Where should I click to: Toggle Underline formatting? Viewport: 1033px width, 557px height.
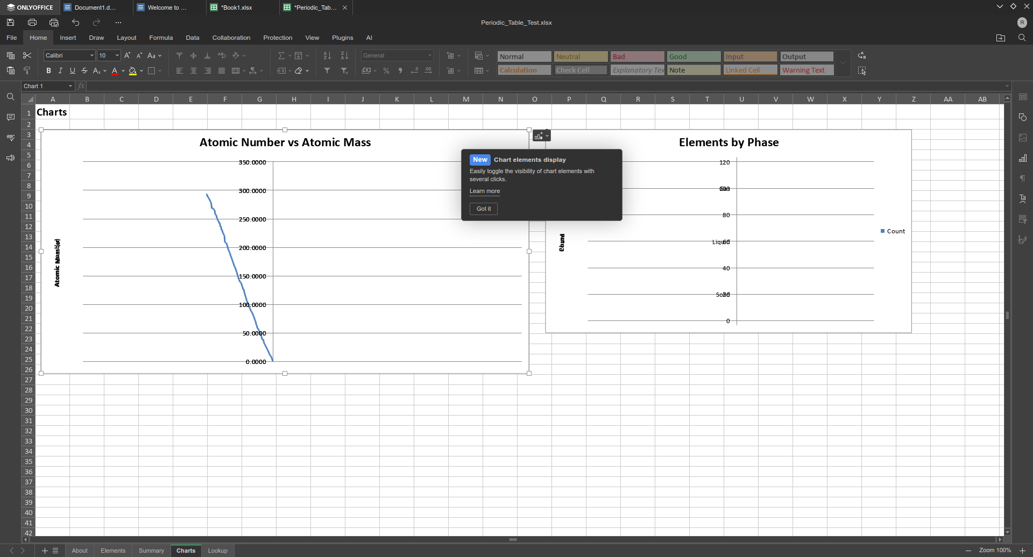[x=72, y=71]
